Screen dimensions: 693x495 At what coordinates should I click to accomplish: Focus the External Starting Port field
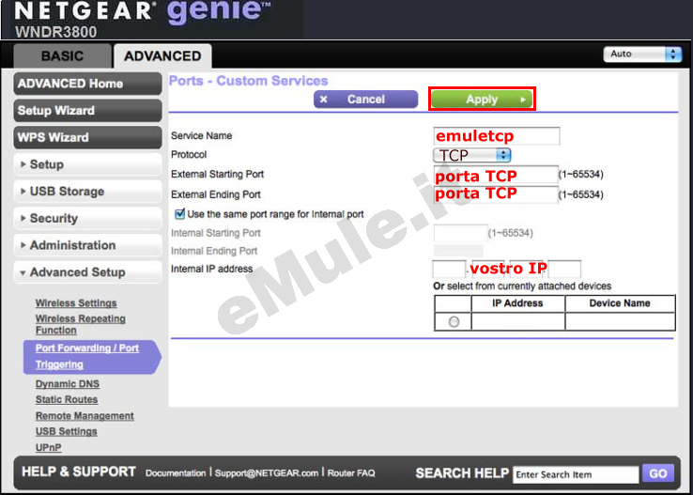coord(496,175)
